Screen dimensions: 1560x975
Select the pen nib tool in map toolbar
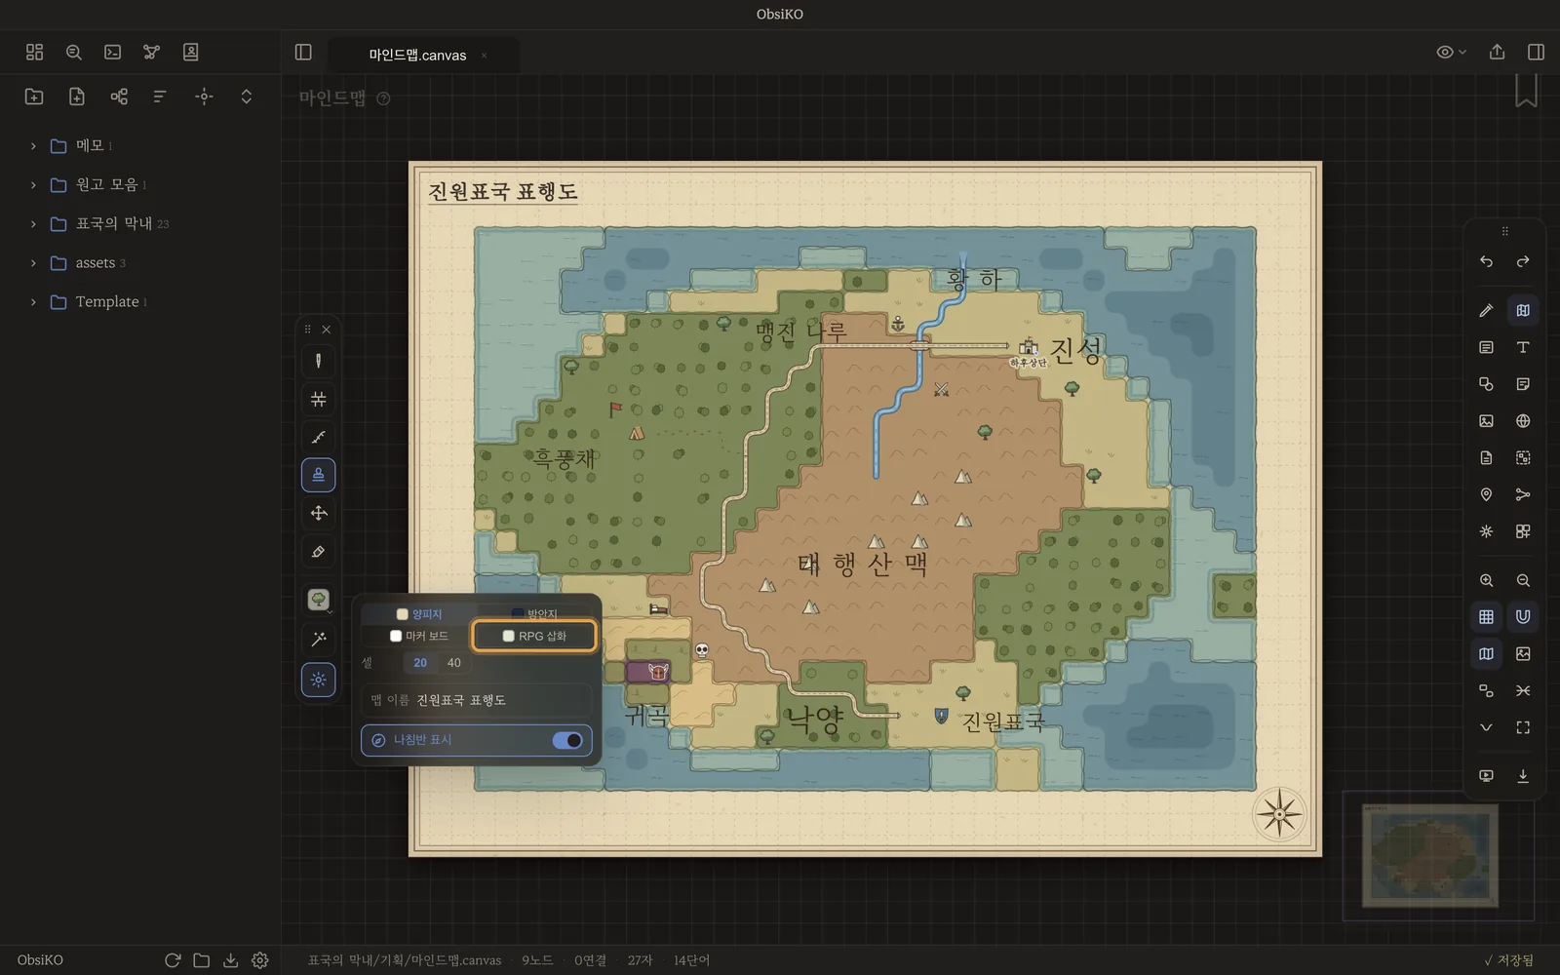tap(318, 361)
